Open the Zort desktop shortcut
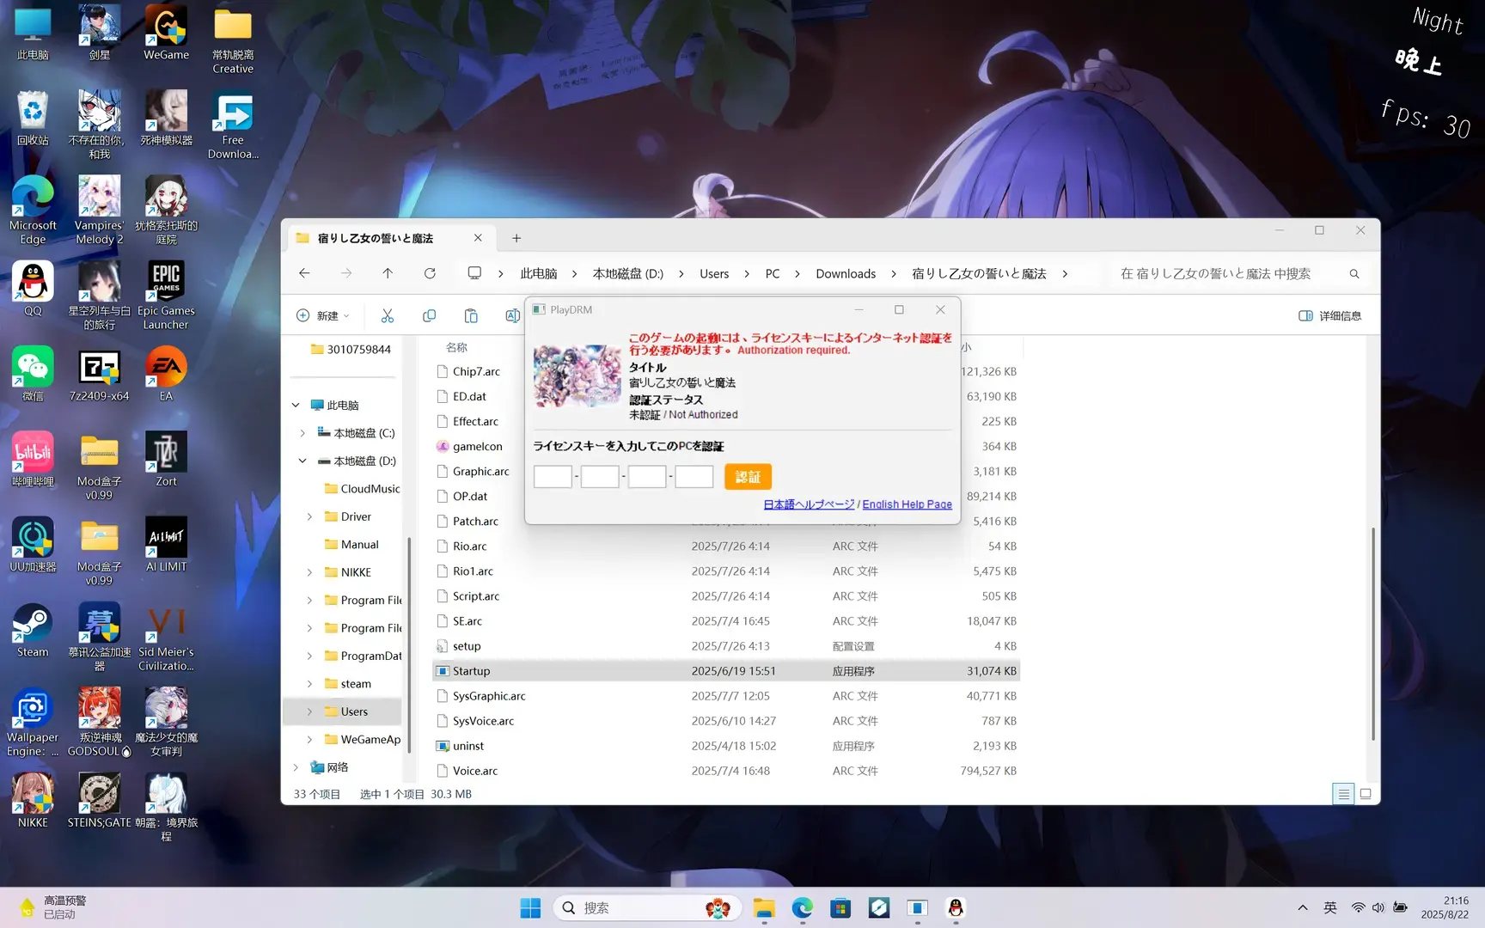This screenshot has width=1485, height=928. (x=166, y=459)
